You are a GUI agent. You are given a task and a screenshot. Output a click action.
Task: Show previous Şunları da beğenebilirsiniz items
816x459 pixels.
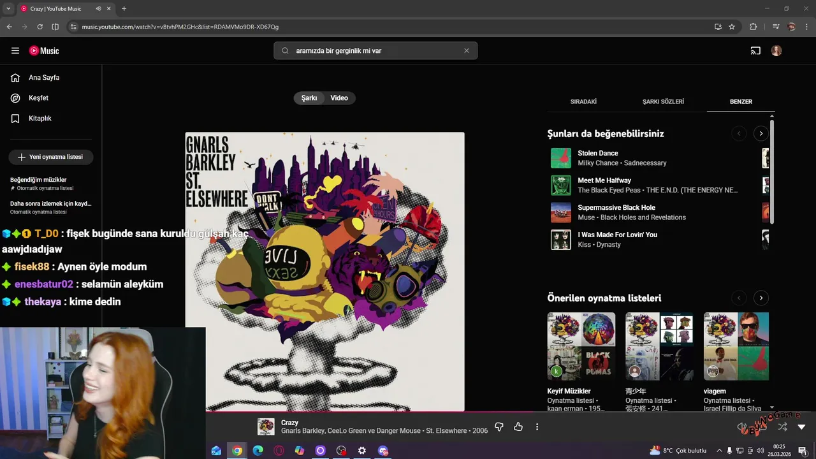tap(739, 133)
